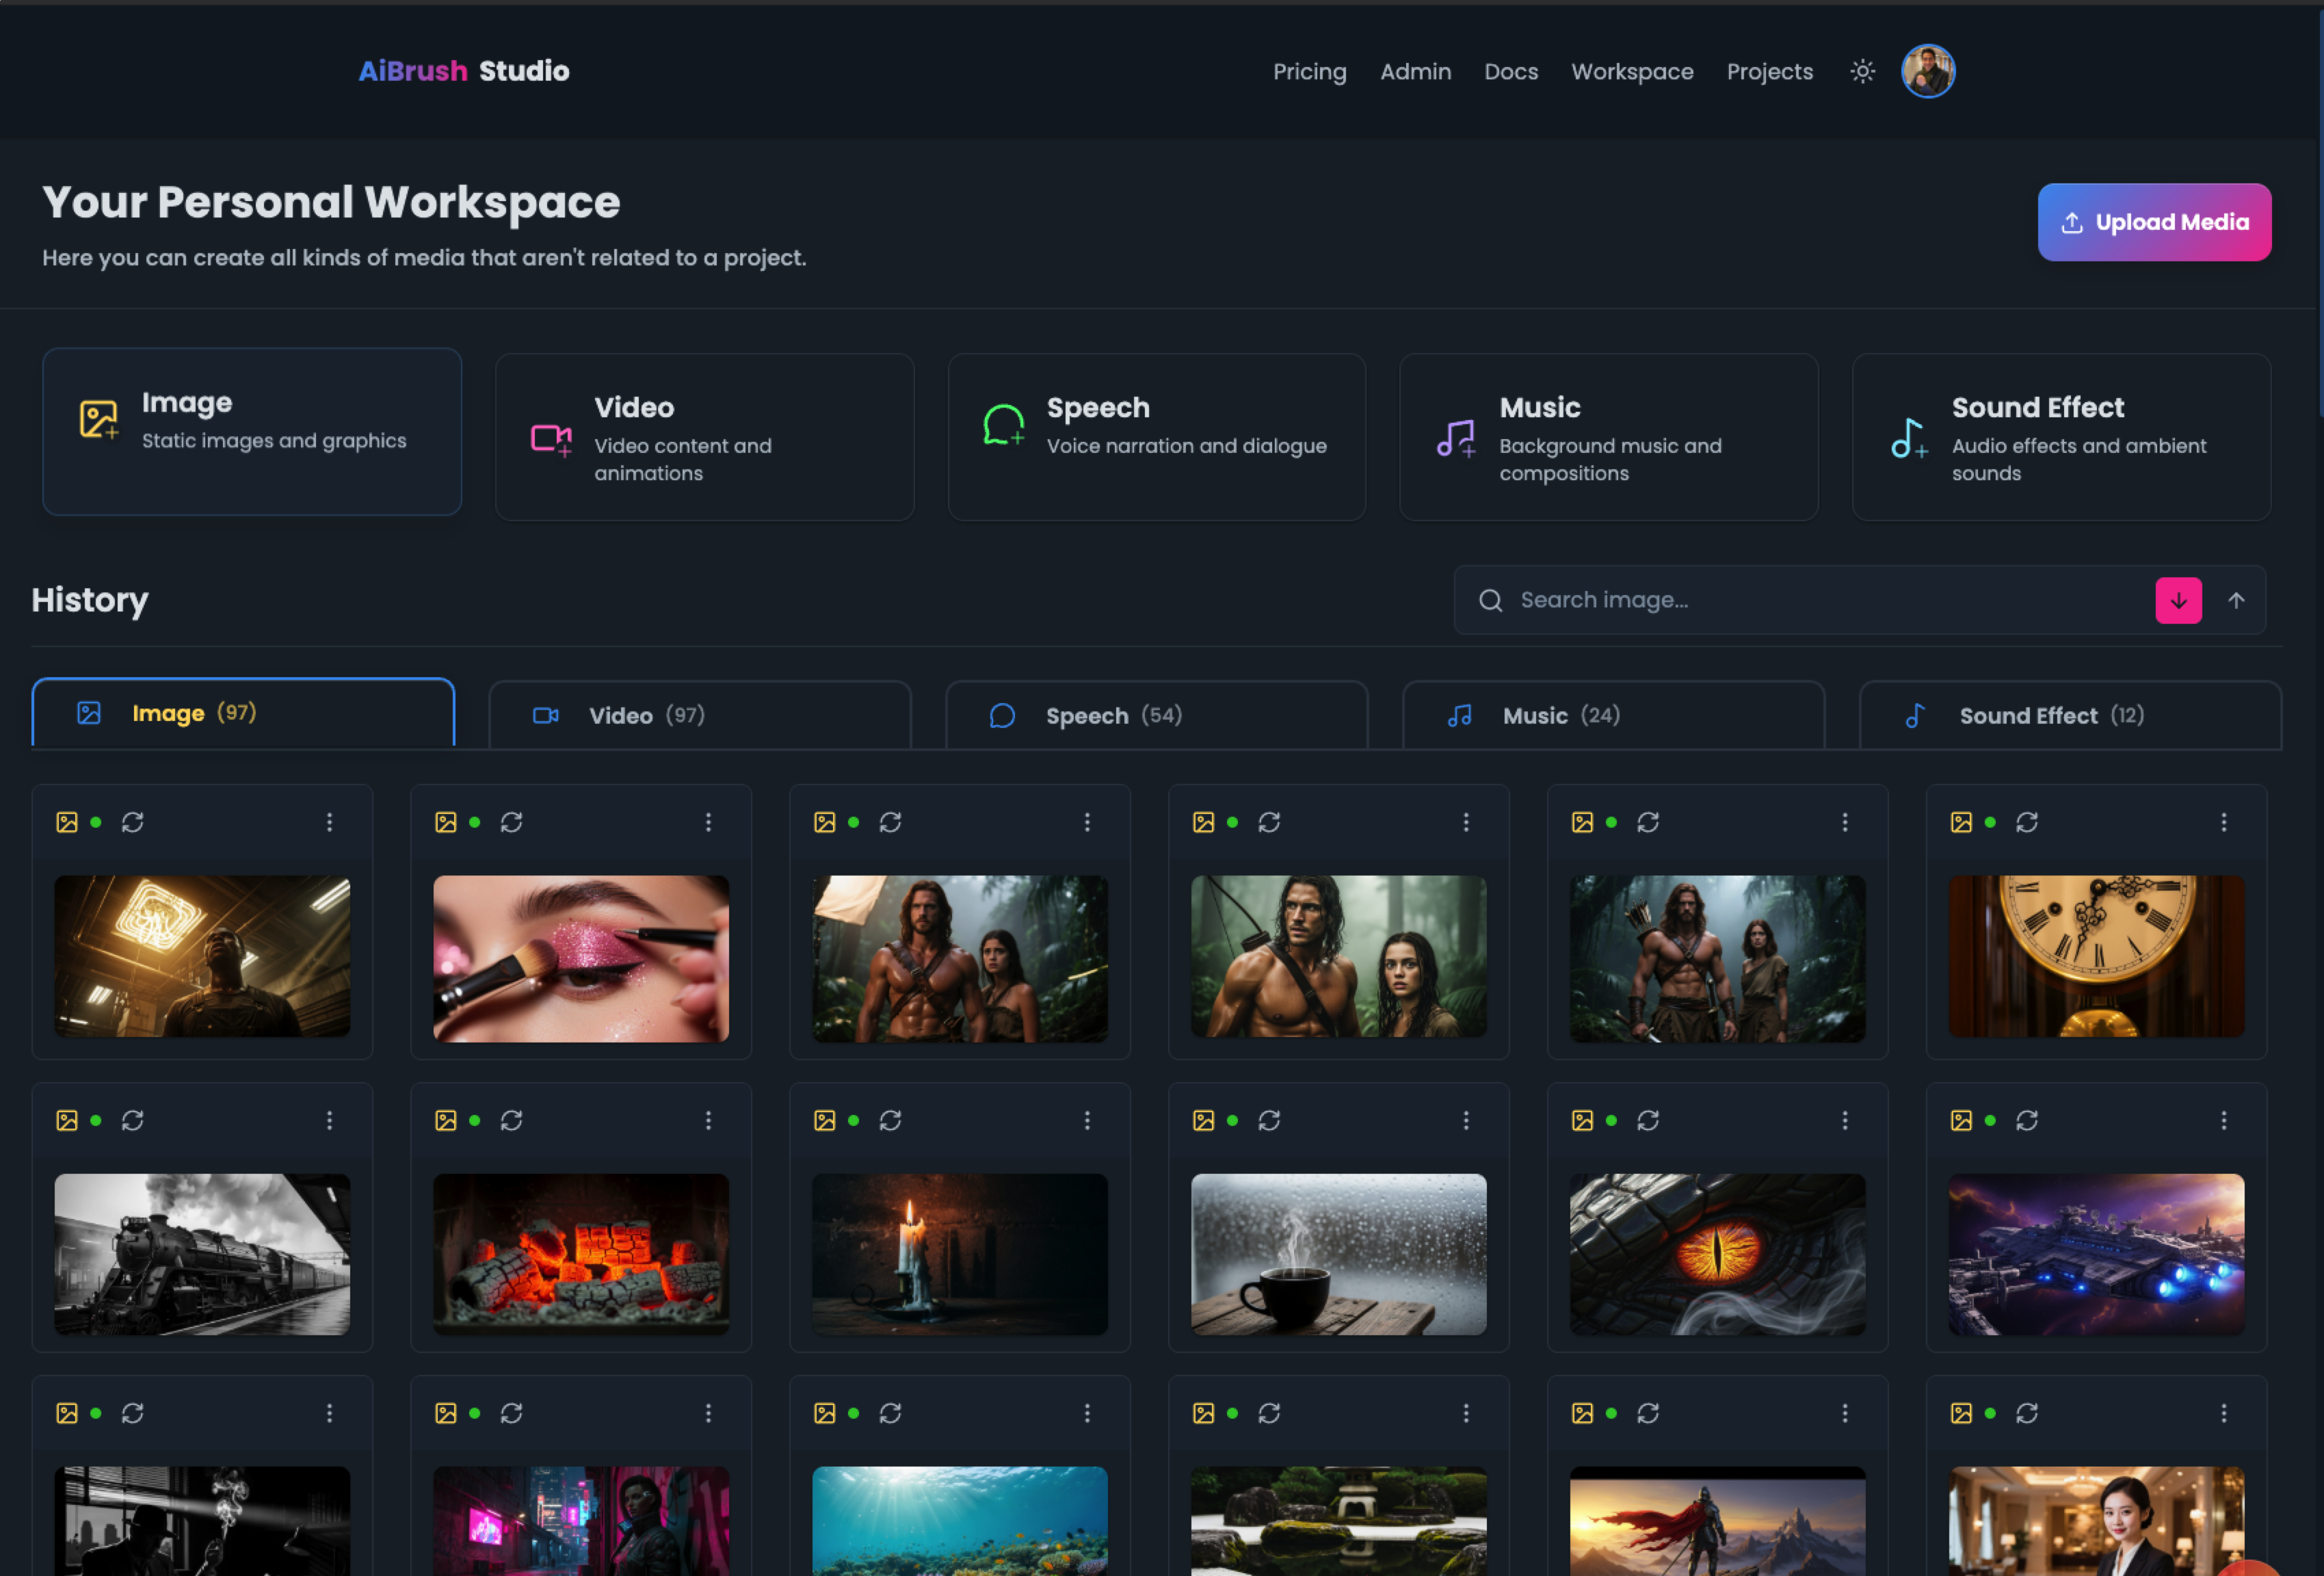The height and width of the screenshot is (1576, 2324).
Task: Click the user profile avatar
Action: (1927, 72)
